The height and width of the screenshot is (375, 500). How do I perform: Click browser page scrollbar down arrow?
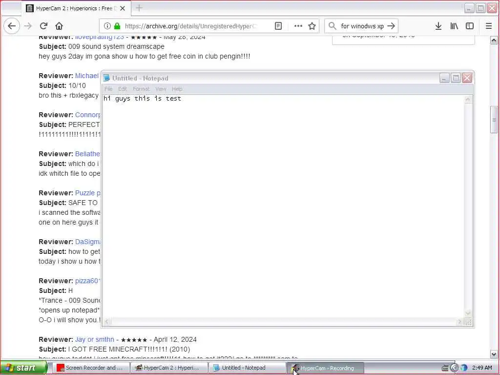tap(494, 354)
